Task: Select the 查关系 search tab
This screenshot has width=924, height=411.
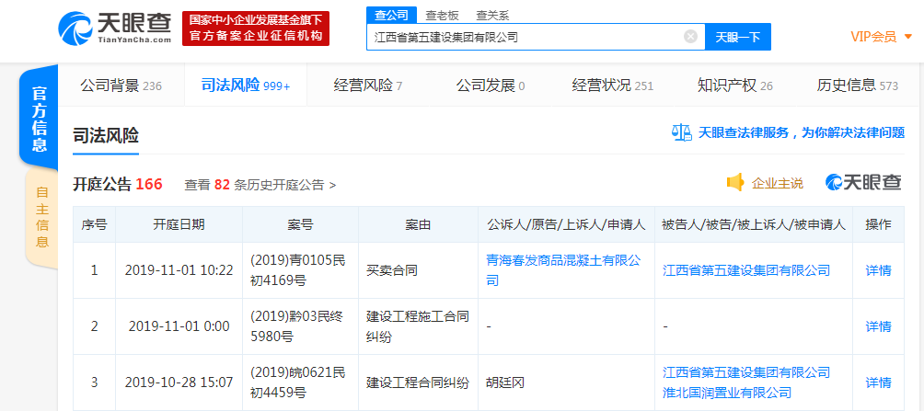Action: coord(492,16)
